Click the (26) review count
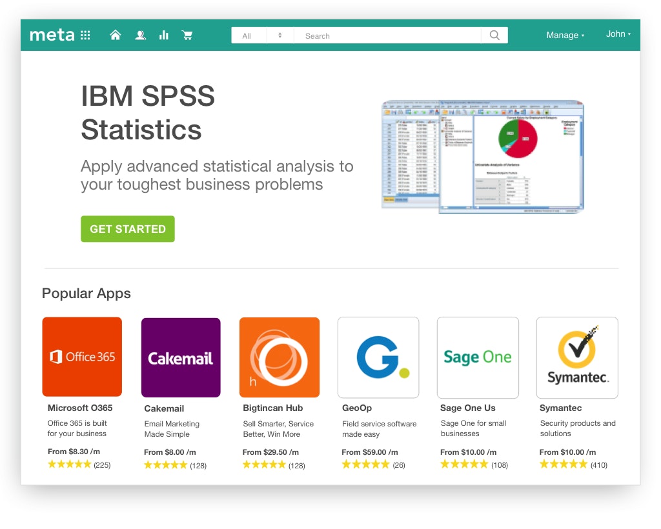661x529 pixels. click(399, 465)
